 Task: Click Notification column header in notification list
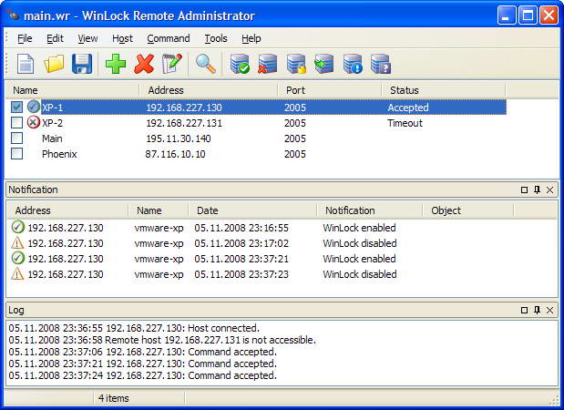tap(370, 210)
